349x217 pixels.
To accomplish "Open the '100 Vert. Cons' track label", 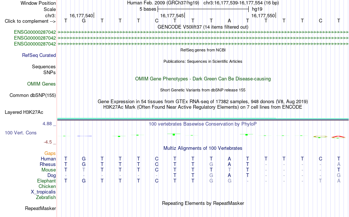I will pyautogui.click(x=21, y=133).
